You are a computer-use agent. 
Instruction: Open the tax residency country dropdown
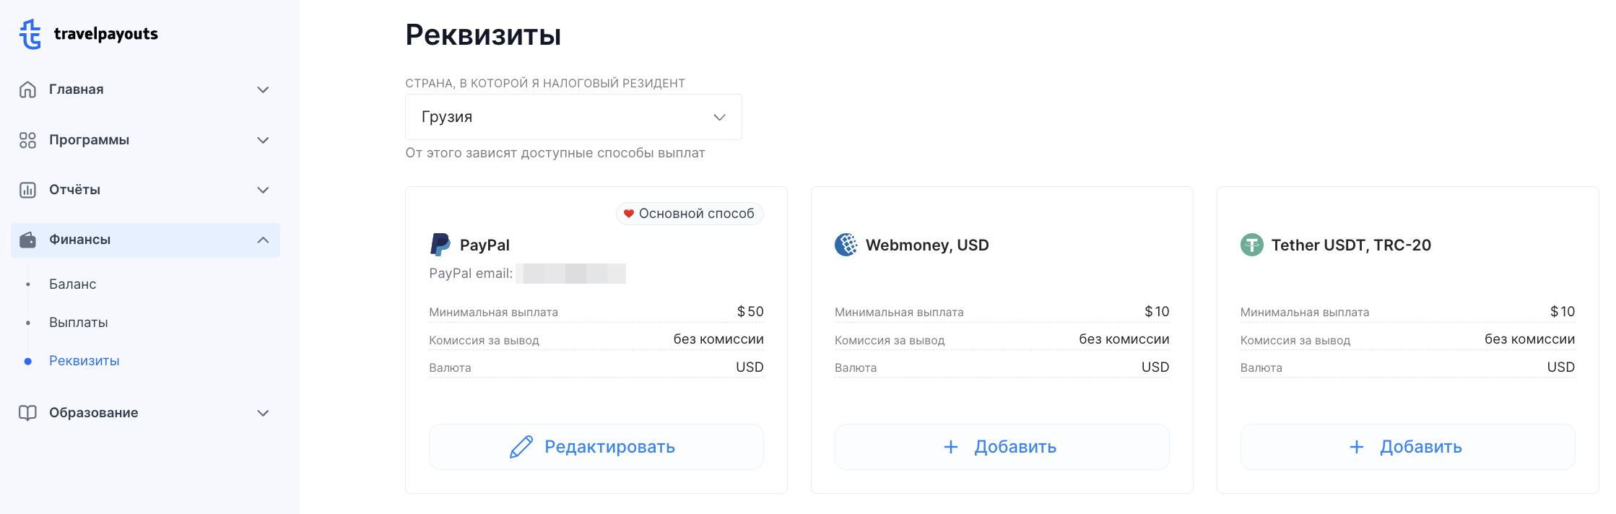tap(573, 117)
